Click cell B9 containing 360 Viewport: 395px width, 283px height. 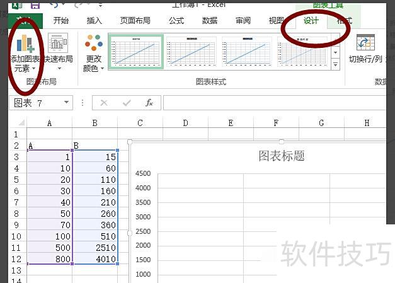94,225
